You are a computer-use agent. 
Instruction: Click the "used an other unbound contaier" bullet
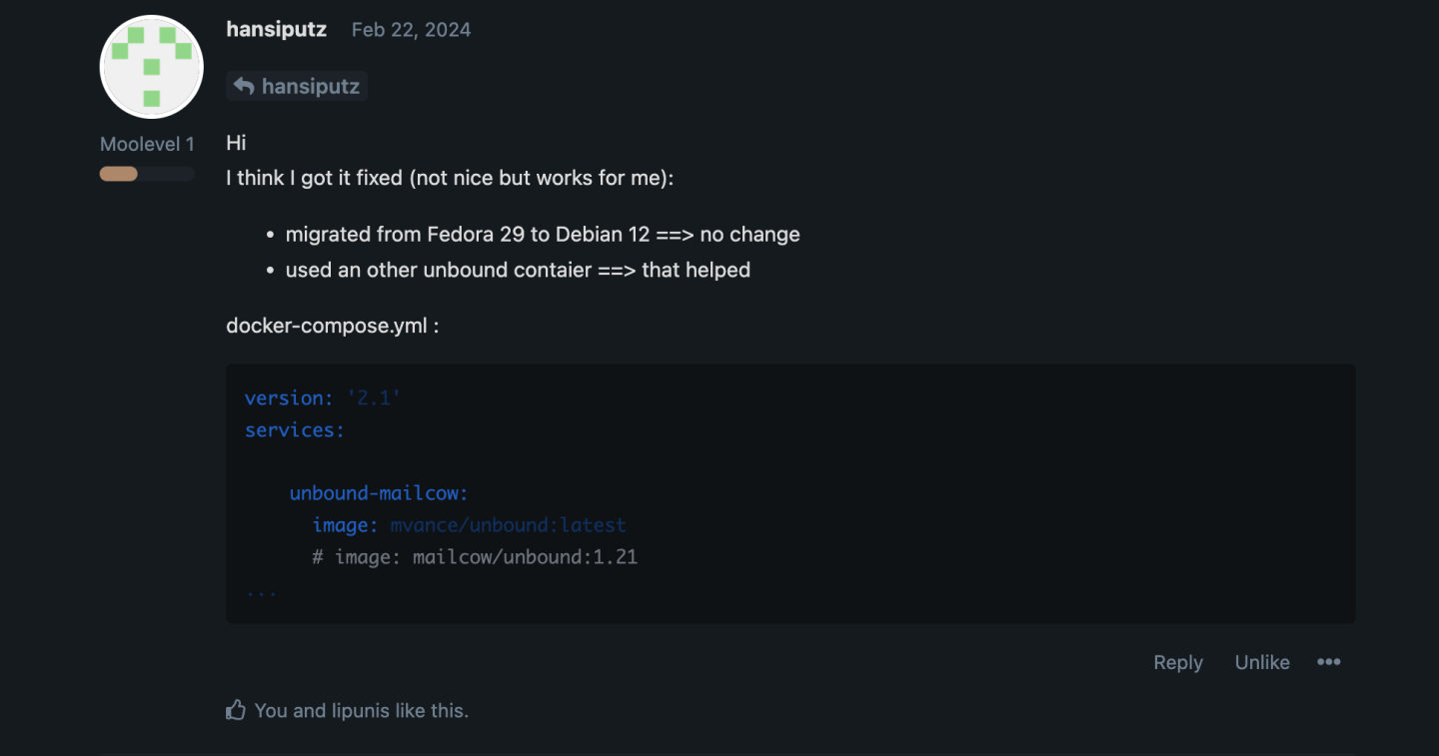[518, 270]
